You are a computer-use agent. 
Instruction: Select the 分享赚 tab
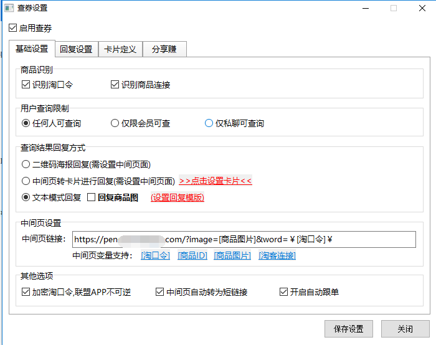164,49
